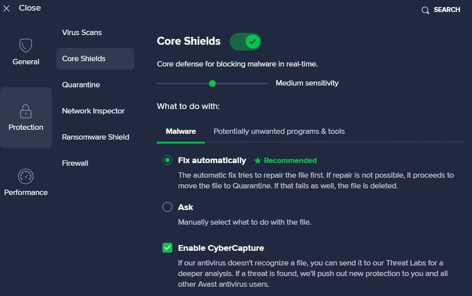
Task: Open the Protection padlock section
Action: coord(26,111)
